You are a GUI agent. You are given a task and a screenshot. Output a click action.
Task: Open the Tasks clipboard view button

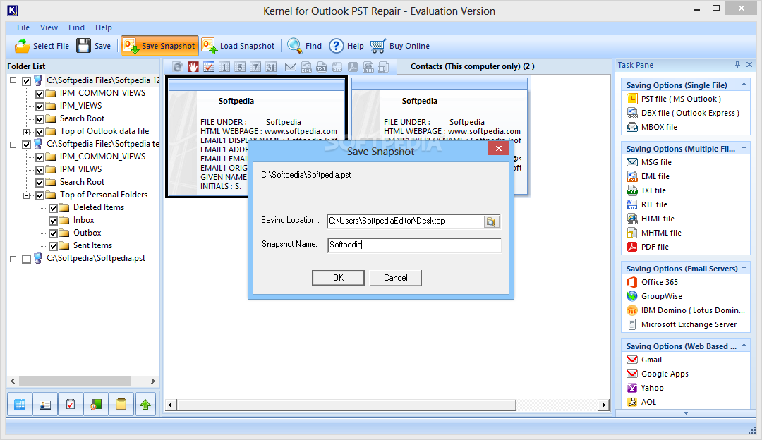click(71, 404)
